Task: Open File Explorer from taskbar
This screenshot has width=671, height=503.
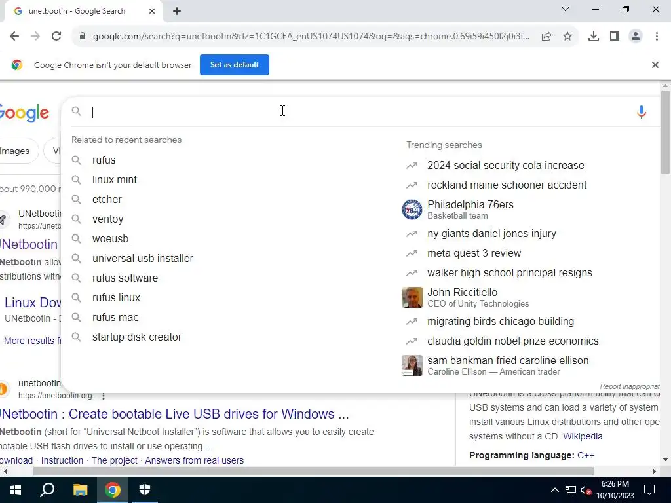Action: [80, 490]
